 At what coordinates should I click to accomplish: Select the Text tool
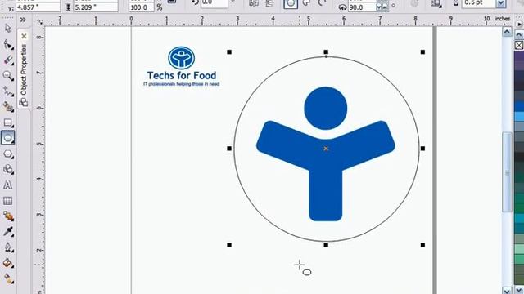8,185
